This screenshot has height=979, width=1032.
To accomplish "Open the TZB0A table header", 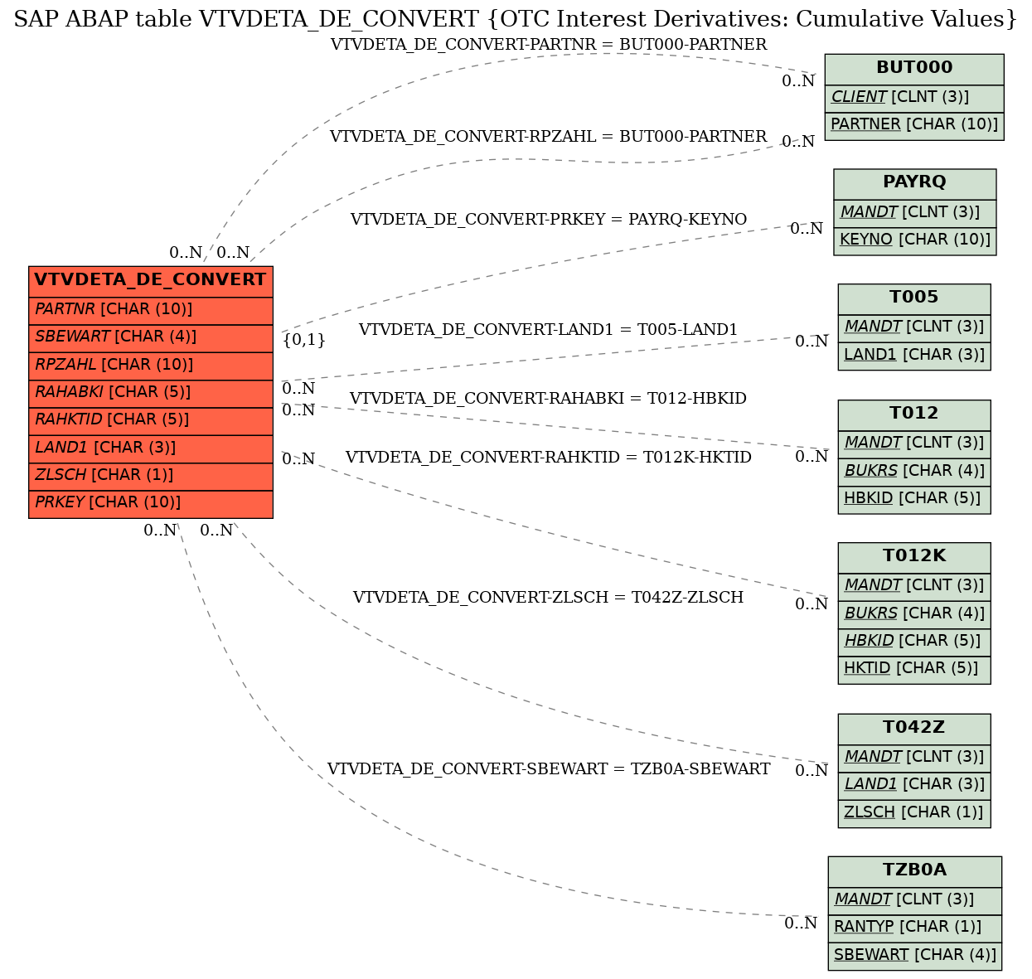I will click(x=914, y=870).
